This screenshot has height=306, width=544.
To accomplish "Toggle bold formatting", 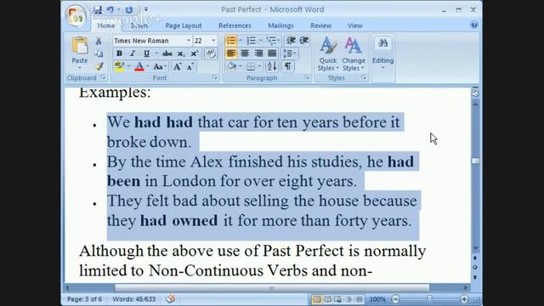I will [119, 54].
